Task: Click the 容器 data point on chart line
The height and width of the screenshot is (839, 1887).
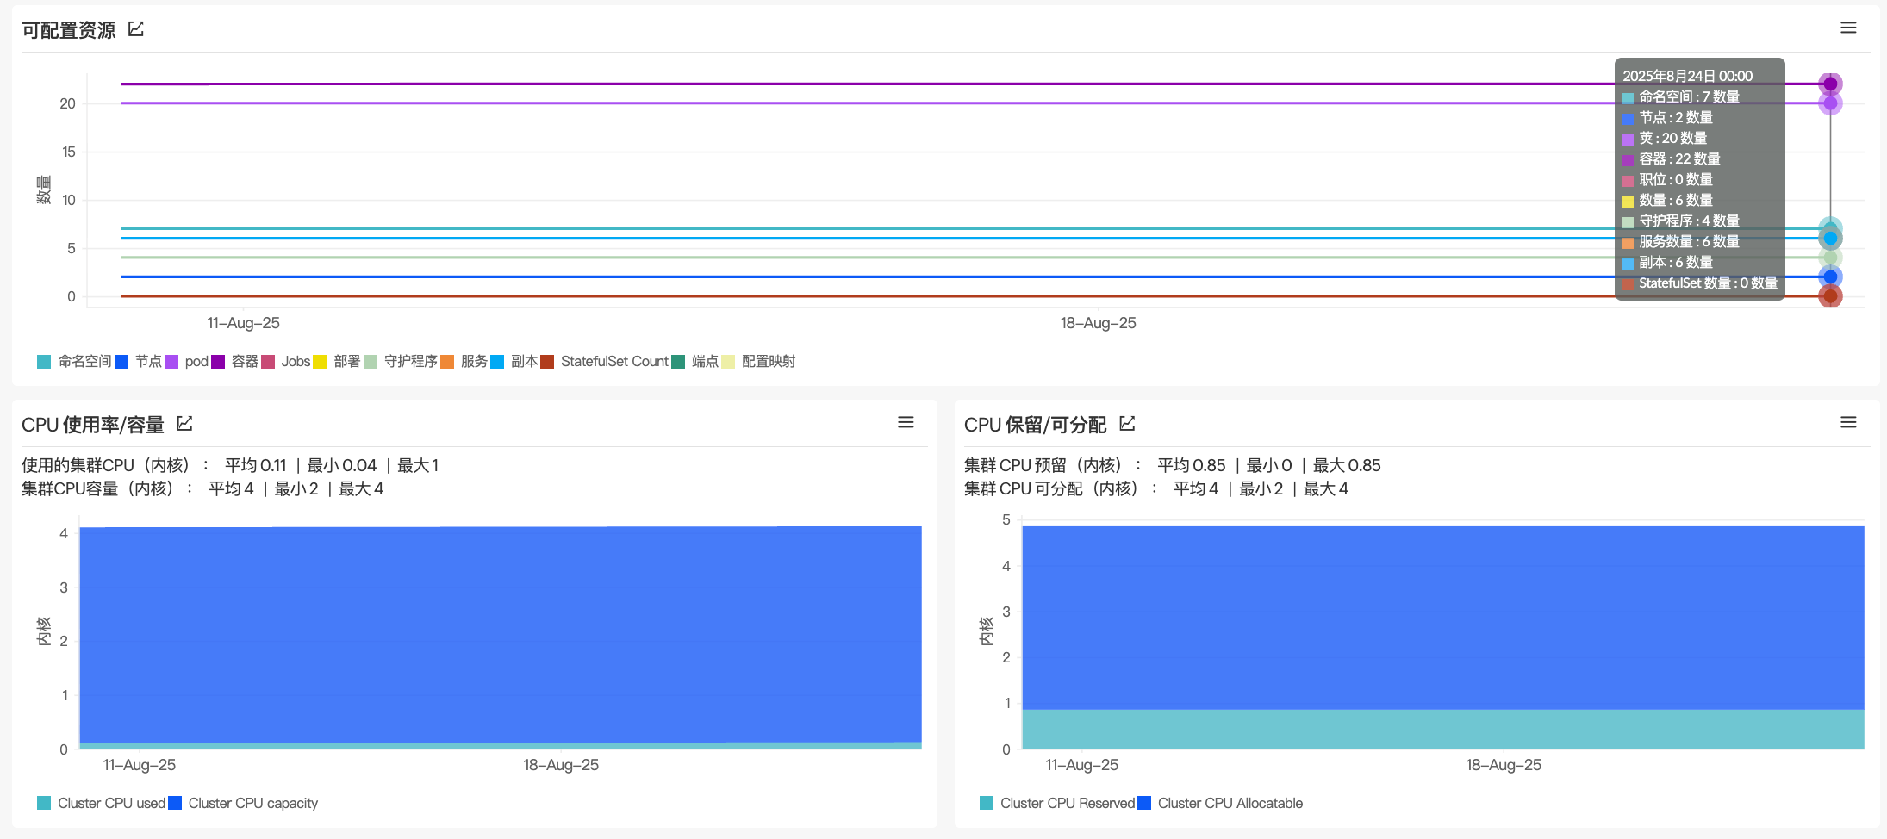Action: coord(1830,84)
